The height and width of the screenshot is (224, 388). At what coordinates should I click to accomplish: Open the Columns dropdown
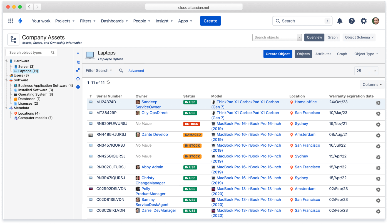pyautogui.click(x=372, y=84)
